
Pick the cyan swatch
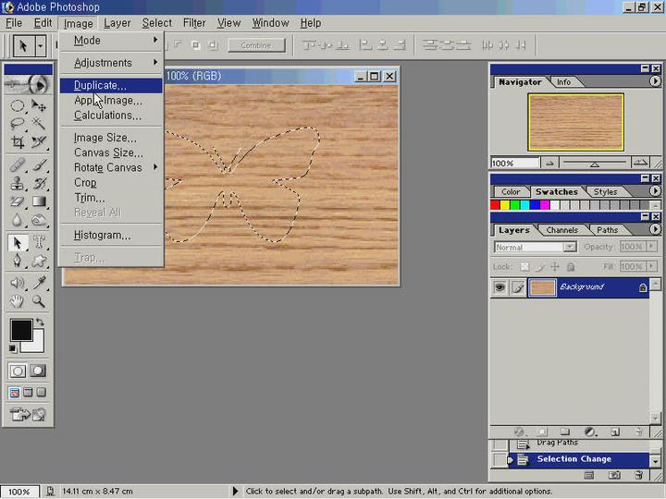point(525,205)
